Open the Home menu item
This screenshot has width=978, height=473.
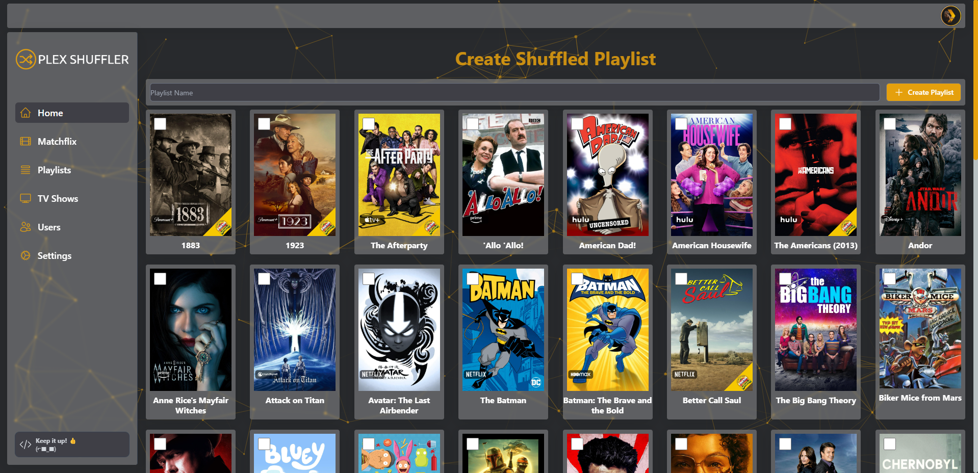pos(72,113)
